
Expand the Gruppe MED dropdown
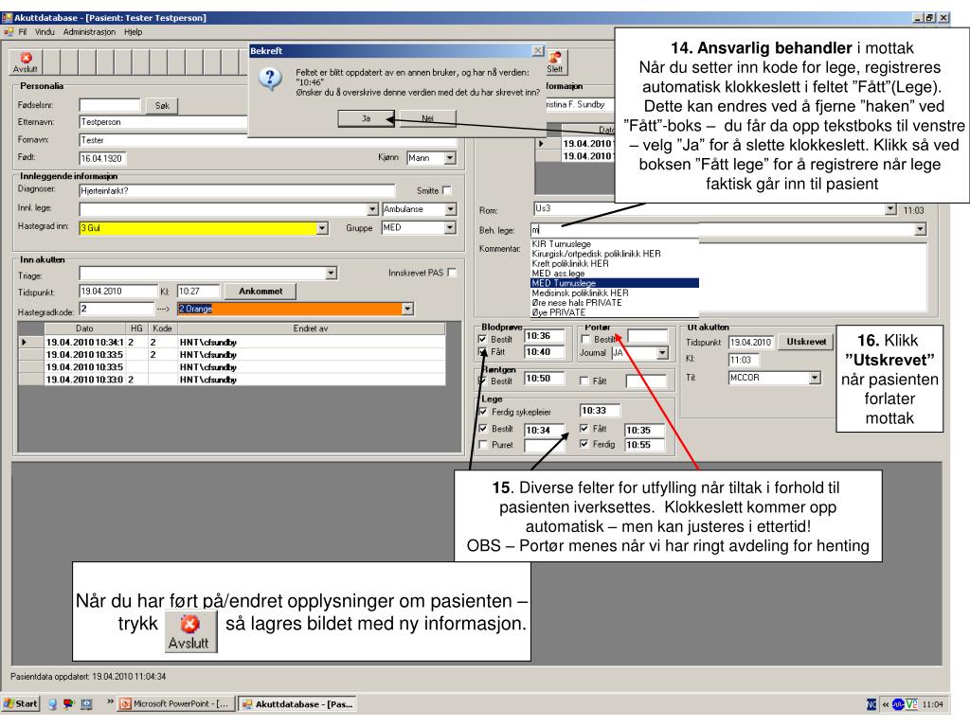tap(450, 228)
